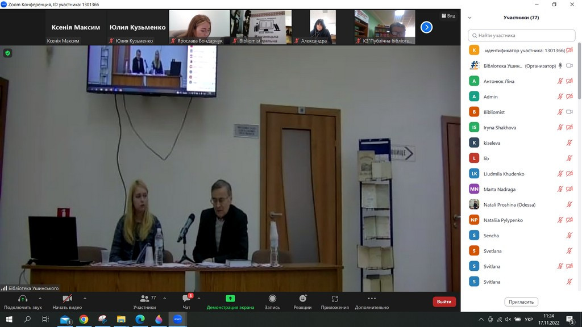Expand participants options arrow beside Участники
Image resolution: width=582 pixels, height=327 pixels.
[x=164, y=299]
